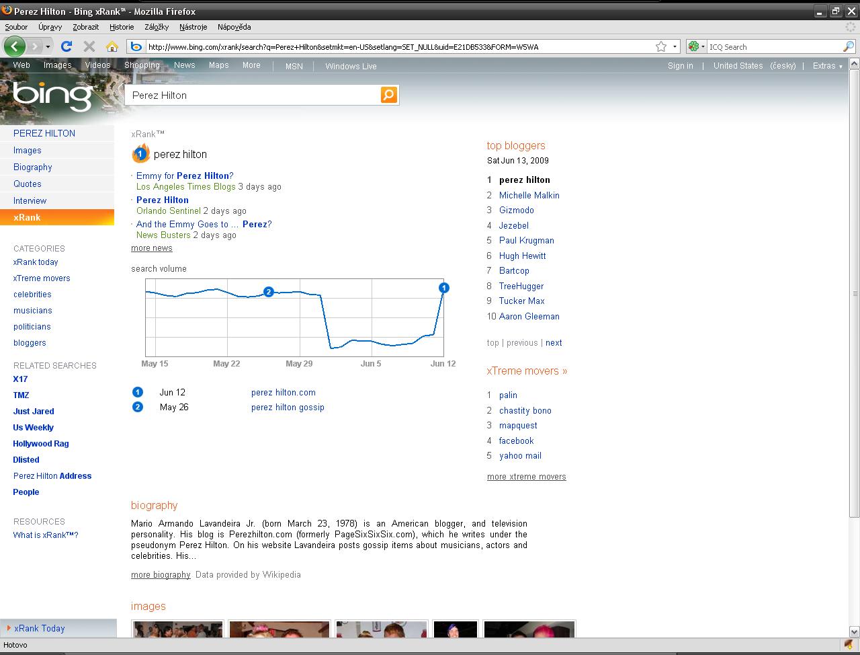The height and width of the screenshot is (655, 860).
Task: Reload the page with the refresh icon
Action: point(66,46)
